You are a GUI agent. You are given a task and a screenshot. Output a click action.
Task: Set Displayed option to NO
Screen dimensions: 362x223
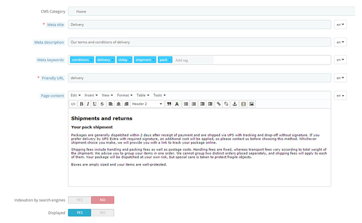tap(102, 213)
